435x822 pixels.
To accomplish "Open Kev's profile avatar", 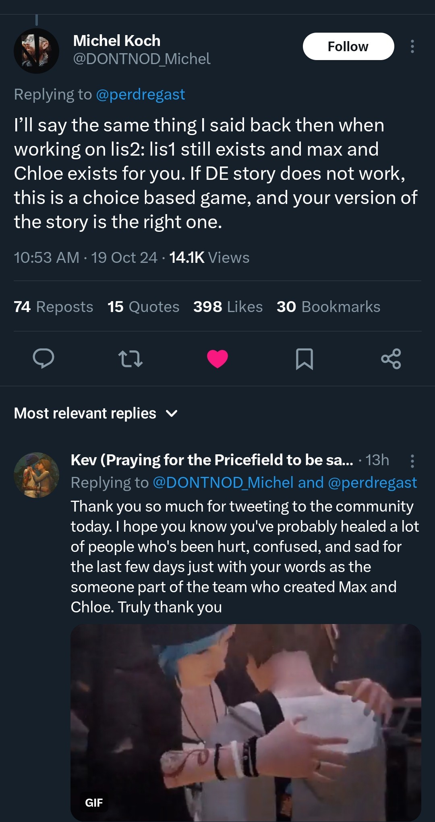I will [36, 475].
